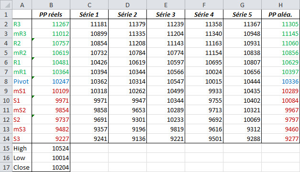
Task: Select row 15 header
Action: [x=6, y=148]
